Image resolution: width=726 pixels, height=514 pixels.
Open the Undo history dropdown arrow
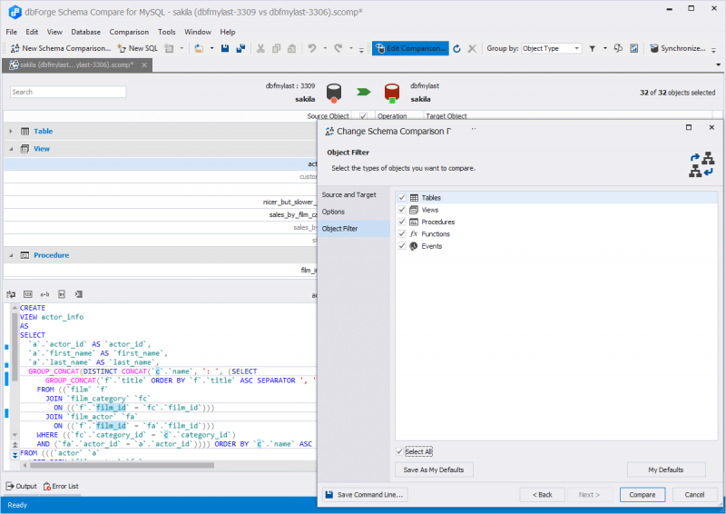pos(325,48)
